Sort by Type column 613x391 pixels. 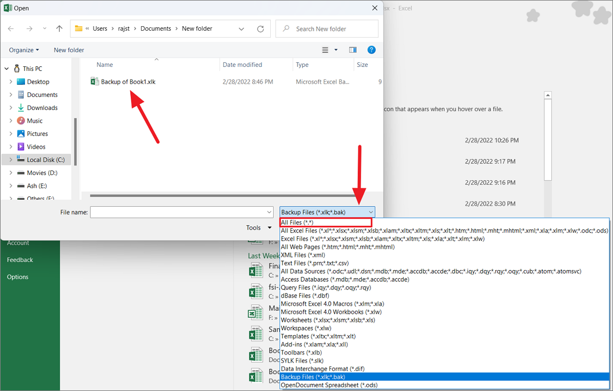[302, 65]
